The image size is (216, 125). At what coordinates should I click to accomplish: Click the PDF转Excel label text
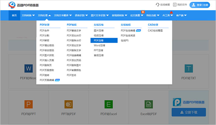coord(109,114)
